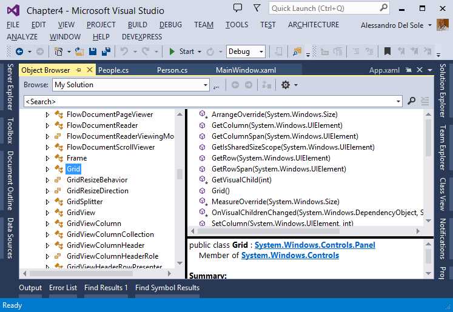Click the Object Browser Back arrow icon
The width and height of the screenshot is (453, 312).
point(235,85)
